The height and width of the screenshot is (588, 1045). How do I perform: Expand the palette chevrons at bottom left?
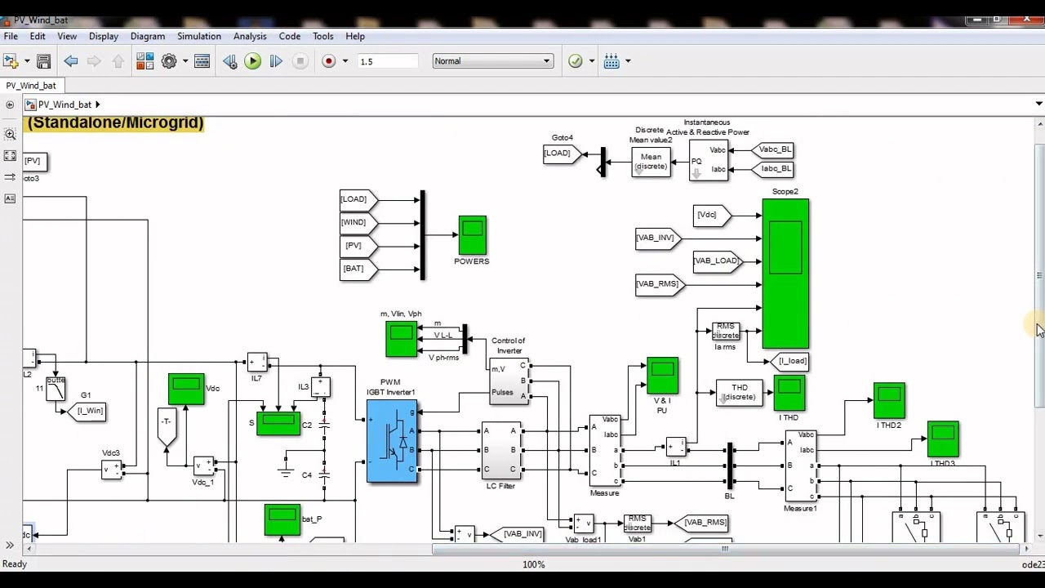pyautogui.click(x=10, y=546)
